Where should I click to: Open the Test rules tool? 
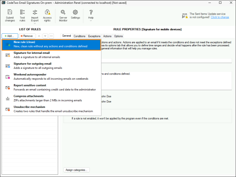pyautogui.click(x=22, y=15)
